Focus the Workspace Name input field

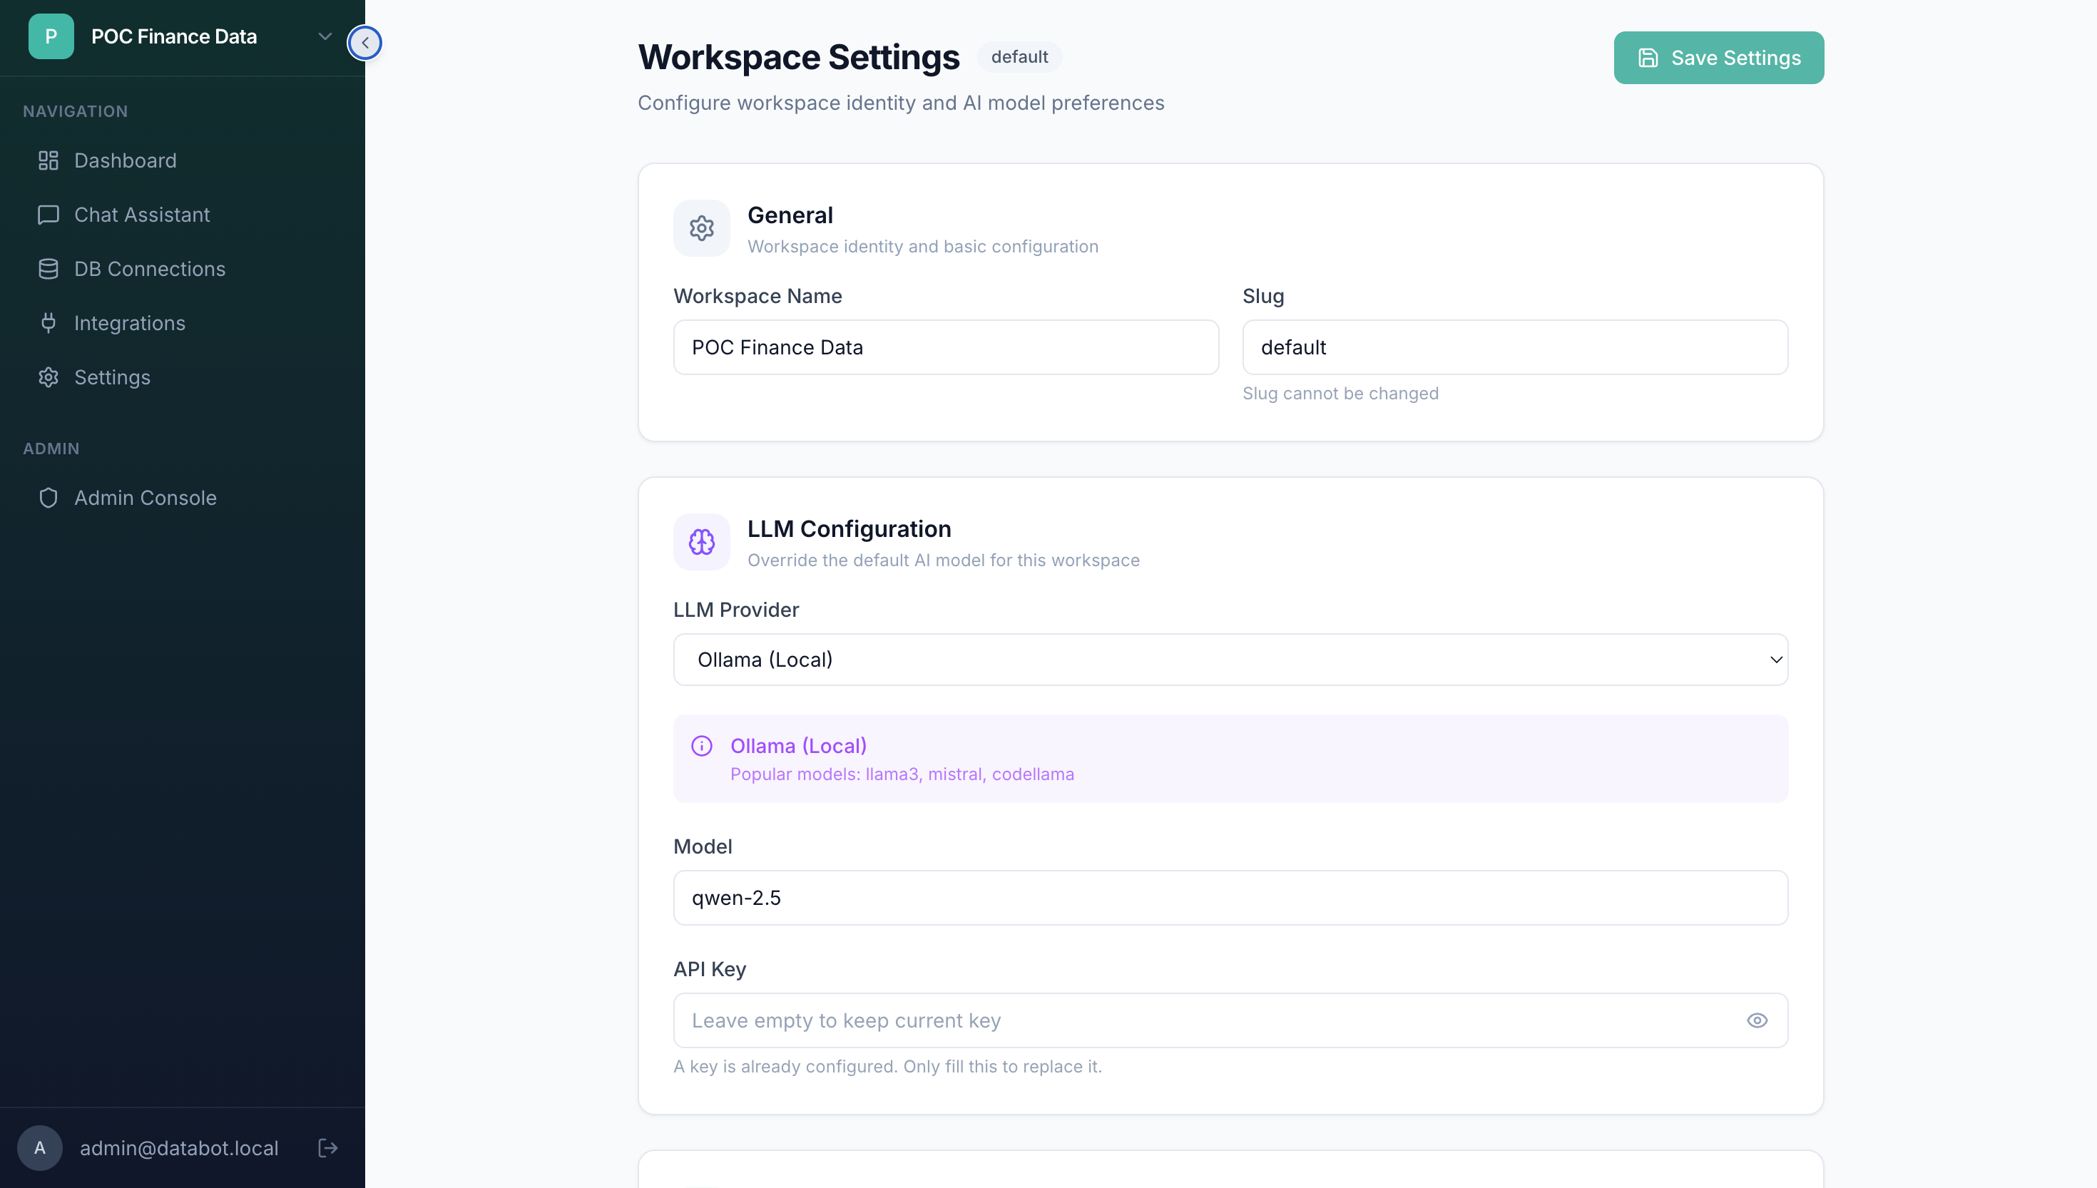point(946,347)
